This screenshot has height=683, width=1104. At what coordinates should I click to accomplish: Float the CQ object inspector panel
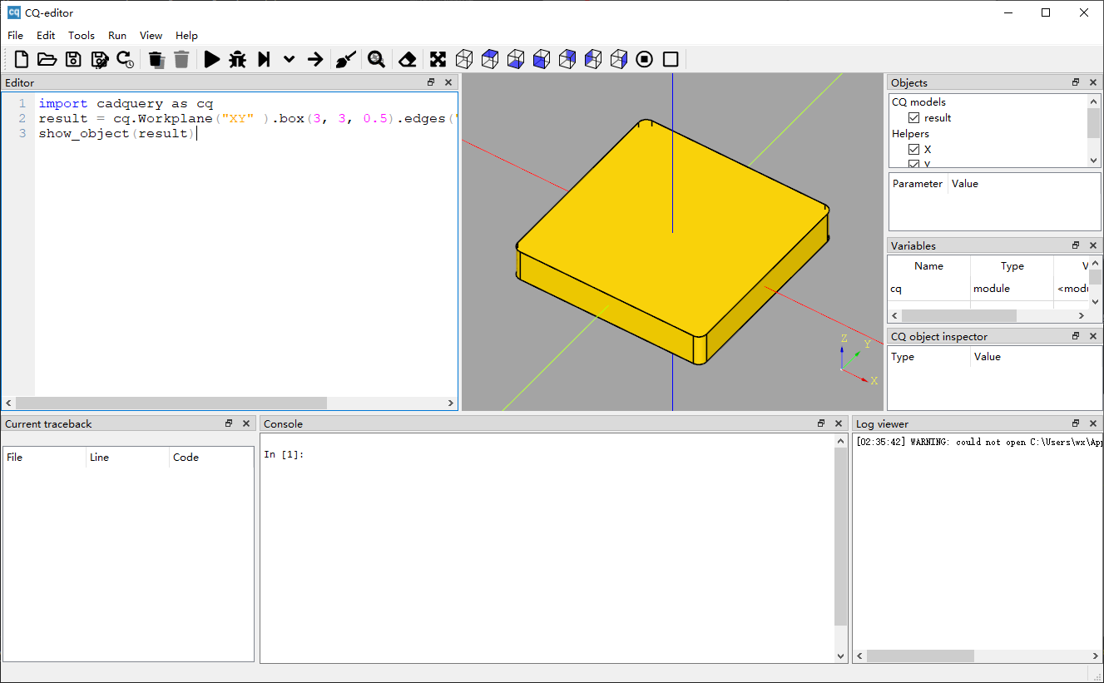pos(1076,336)
